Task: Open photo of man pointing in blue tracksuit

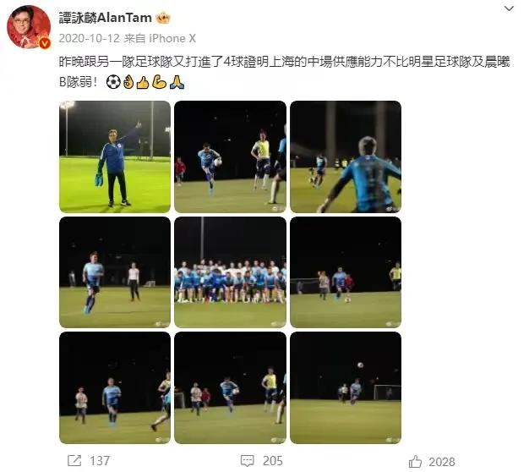Action: click(x=115, y=156)
